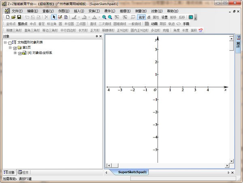The image size is (243, 183).
Task: Select the arrow pointer tool
Action: 54,17
